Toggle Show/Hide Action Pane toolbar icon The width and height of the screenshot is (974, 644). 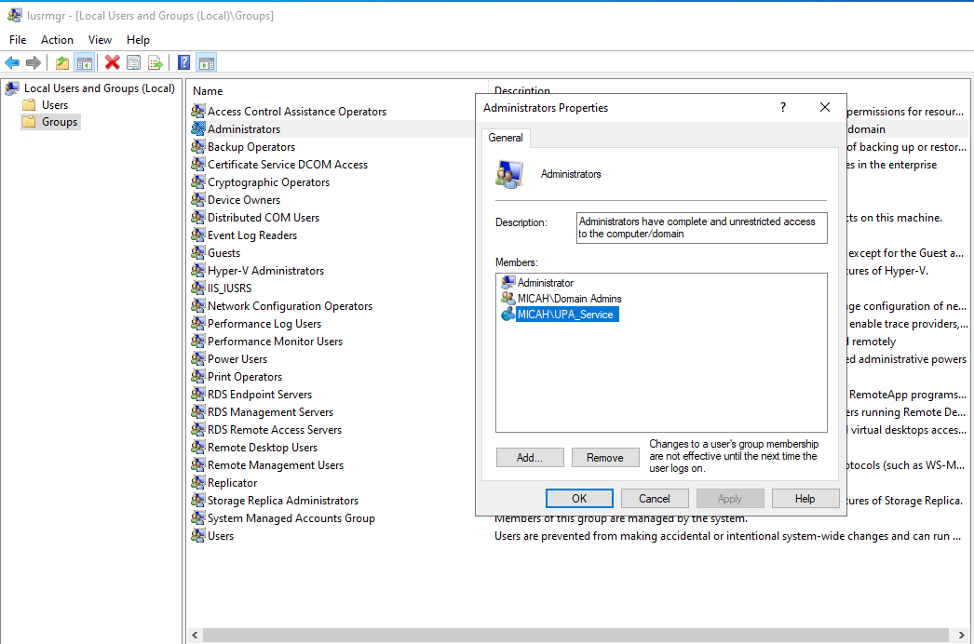click(x=206, y=62)
